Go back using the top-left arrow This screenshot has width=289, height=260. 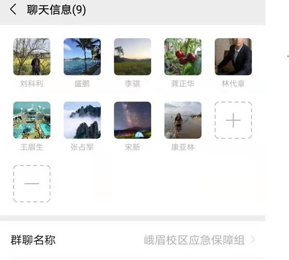(13, 9)
